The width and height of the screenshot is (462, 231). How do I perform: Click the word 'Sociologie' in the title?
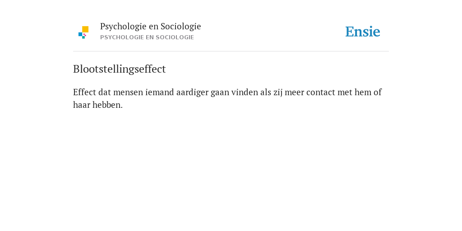pos(180,27)
